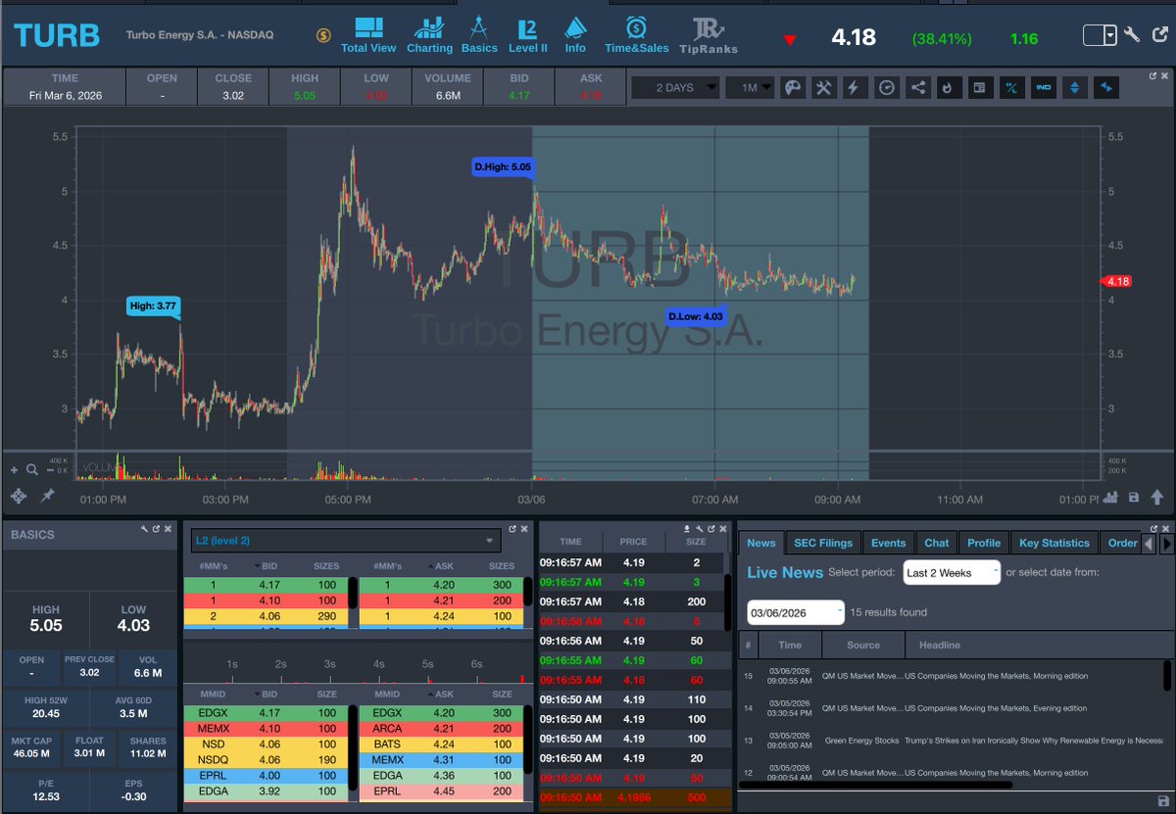Open settings wrench in top header
Image resolution: width=1176 pixels, height=814 pixels.
1132,35
